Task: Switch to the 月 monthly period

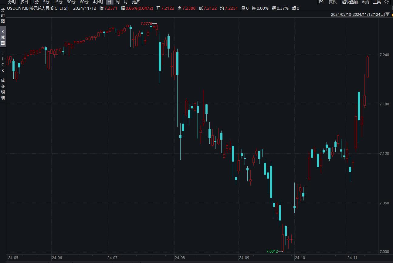Action: coord(126,2)
